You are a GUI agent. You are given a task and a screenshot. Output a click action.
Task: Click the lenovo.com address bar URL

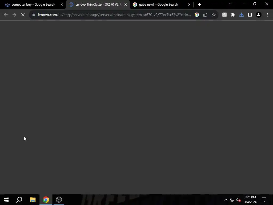pyautogui.click(x=114, y=15)
